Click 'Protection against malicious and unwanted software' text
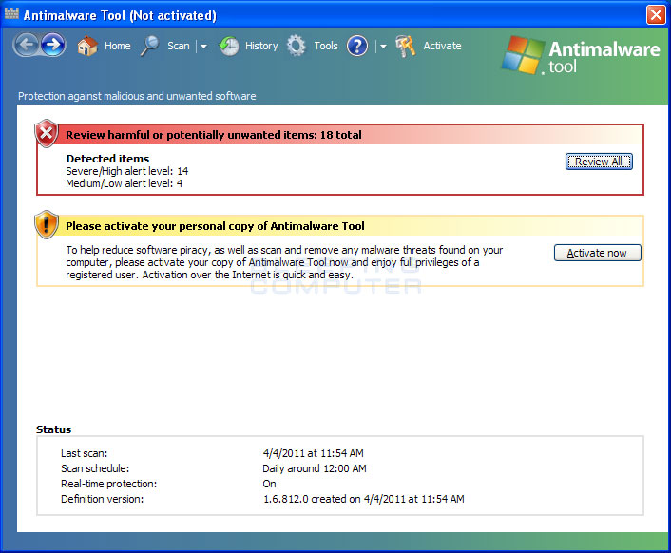The height and width of the screenshot is (553, 671). click(x=137, y=96)
